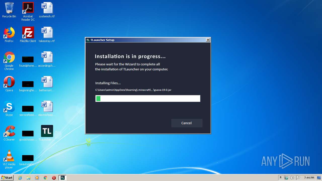322x181 pixels.
Task: Select the takesstay.rtf document icon
Action: pos(47,35)
